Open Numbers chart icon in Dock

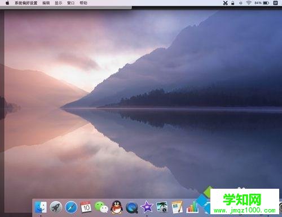click(192, 207)
